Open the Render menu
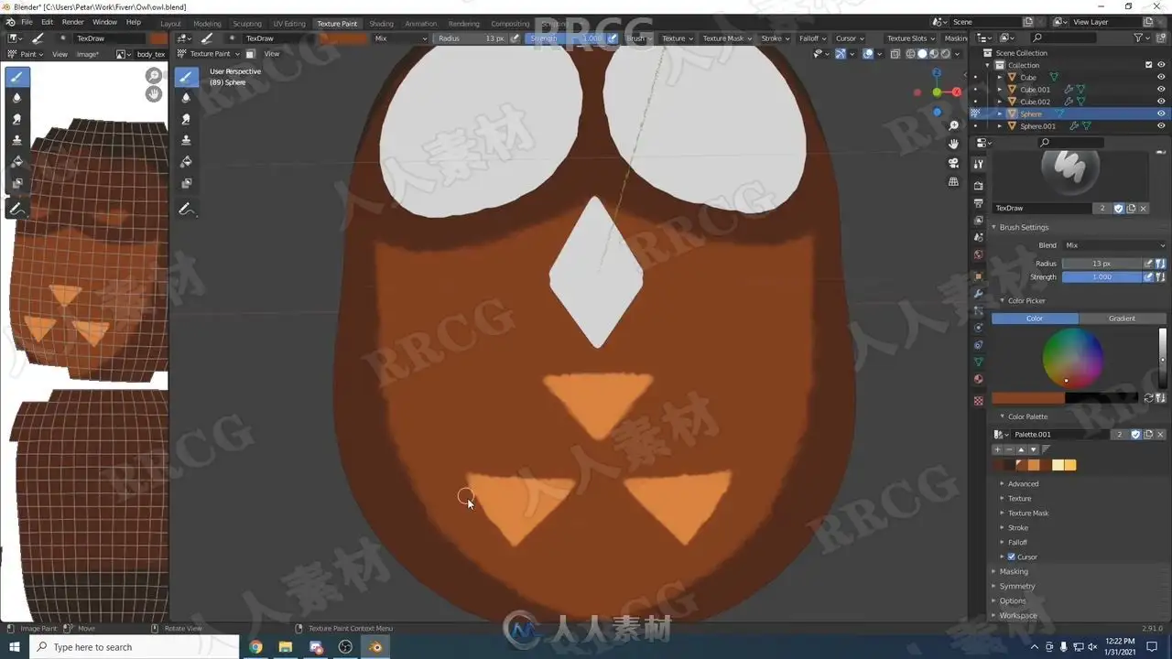Screen dimensions: 1172x659 click(x=73, y=22)
